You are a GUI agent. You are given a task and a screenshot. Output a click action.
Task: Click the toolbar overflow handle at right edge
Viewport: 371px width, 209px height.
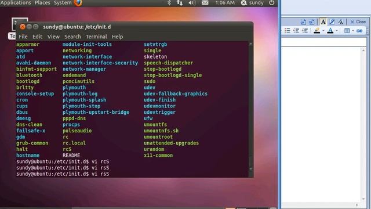[368, 31]
